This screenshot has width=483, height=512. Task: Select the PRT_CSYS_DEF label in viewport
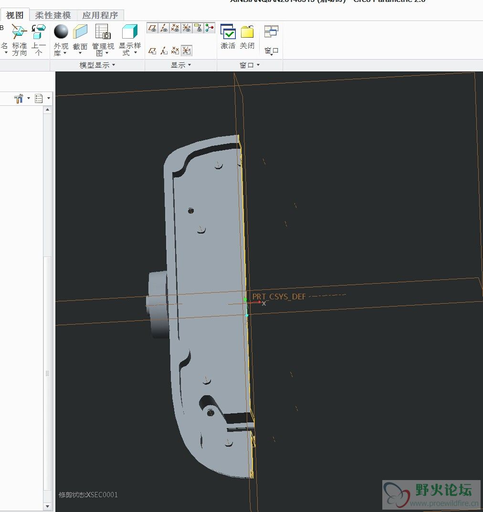279,297
